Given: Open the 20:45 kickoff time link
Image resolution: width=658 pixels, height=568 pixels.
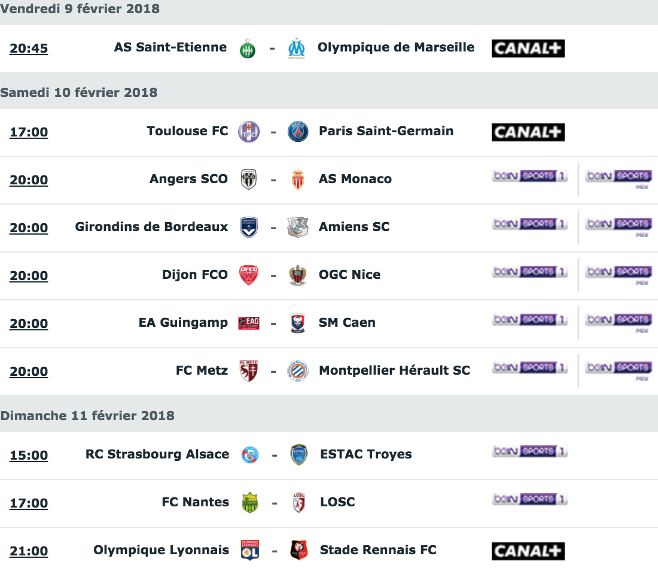Looking at the screenshot, I should (x=29, y=48).
